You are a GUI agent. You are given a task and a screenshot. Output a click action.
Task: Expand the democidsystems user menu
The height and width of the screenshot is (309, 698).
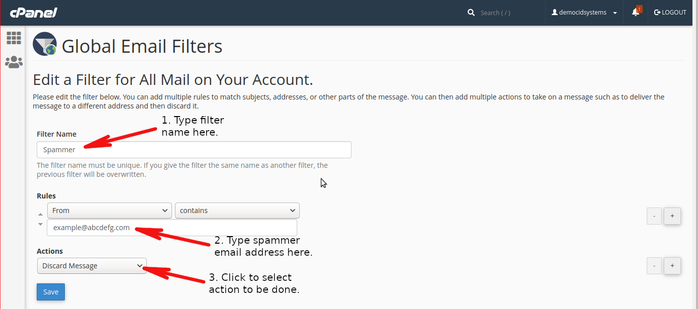[x=584, y=13]
